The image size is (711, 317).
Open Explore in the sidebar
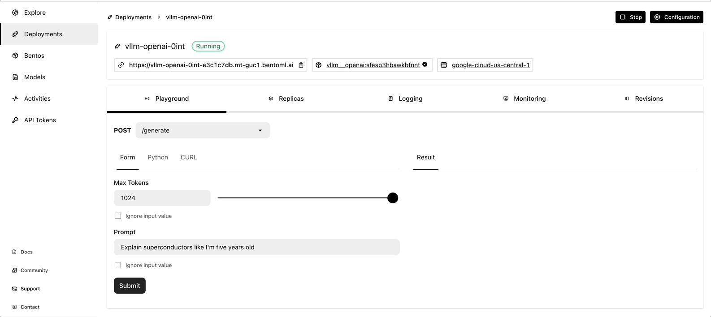tap(49, 13)
